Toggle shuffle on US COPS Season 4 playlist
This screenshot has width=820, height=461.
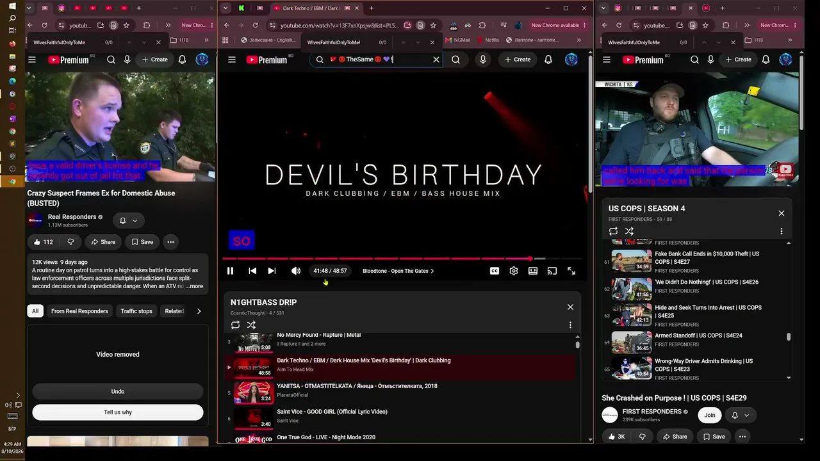click(629, 231)
